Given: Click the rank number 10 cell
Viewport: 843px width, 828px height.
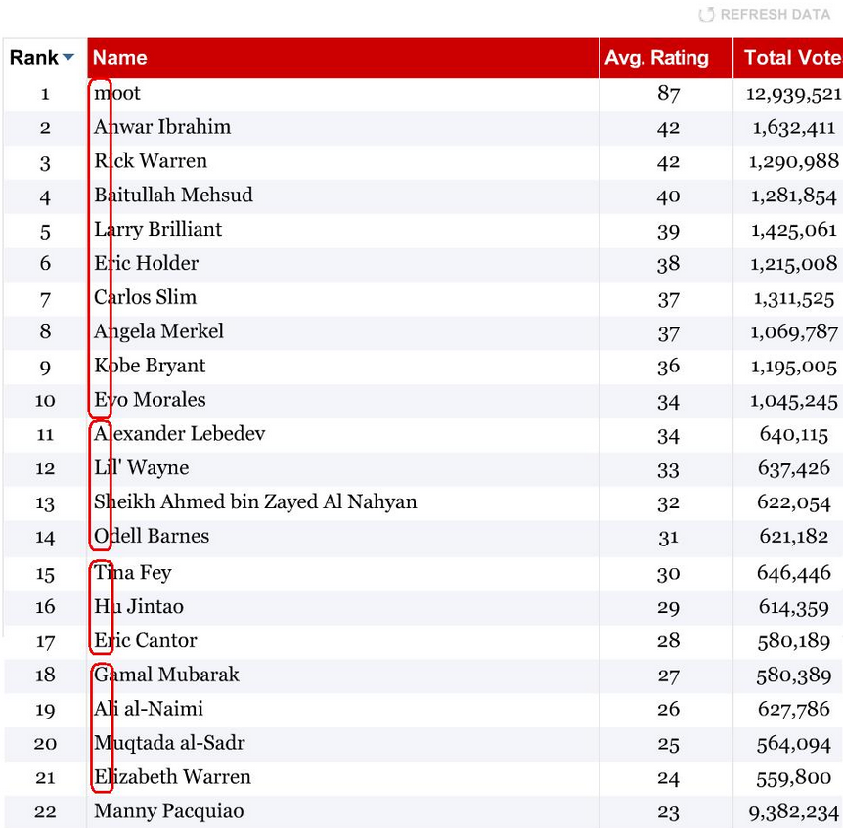Looking at the screenshot, I should point(45,401).
